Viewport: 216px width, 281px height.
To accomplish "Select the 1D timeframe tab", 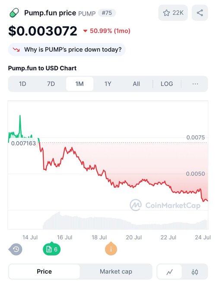I will [x=22, y=84].
